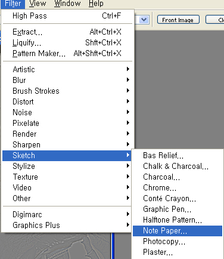Viewport: 224px width, 259px height.
Task: Launch Pattern Maker from Filter menu
Action: coord(67,53)
